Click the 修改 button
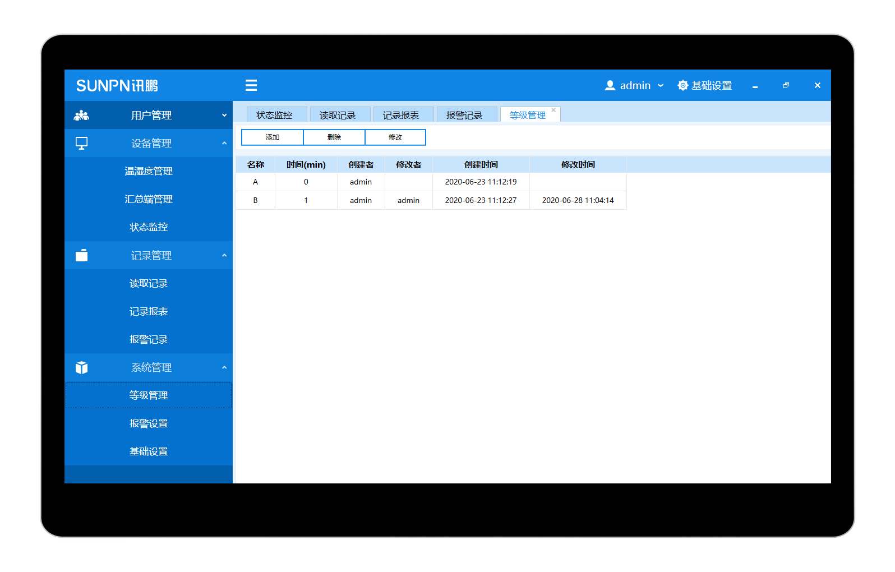895x572 pixels. pos(395,137)
